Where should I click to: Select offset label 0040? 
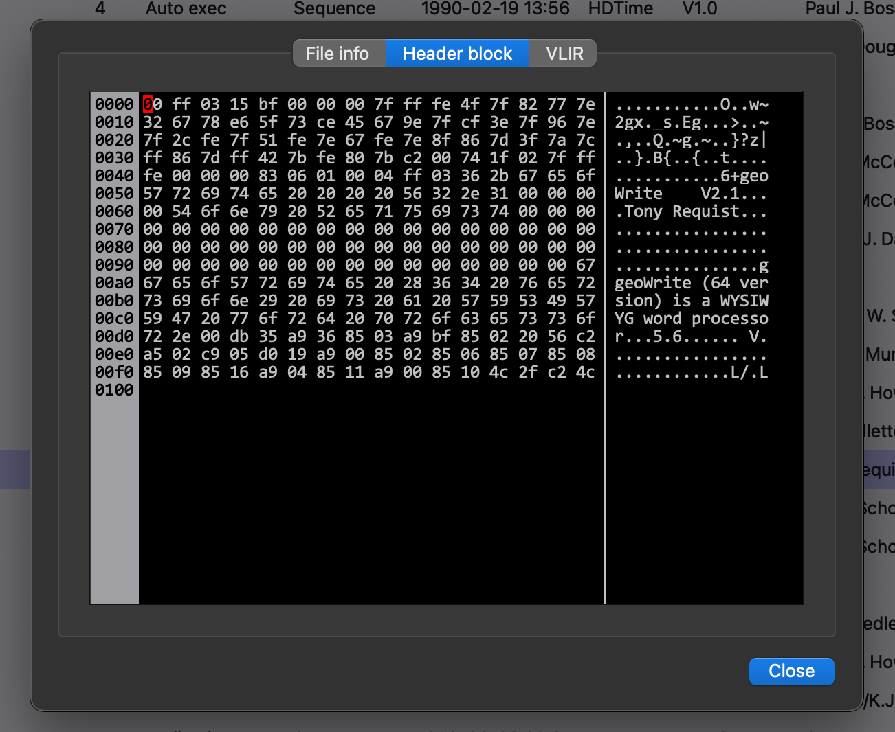(114, 176)
